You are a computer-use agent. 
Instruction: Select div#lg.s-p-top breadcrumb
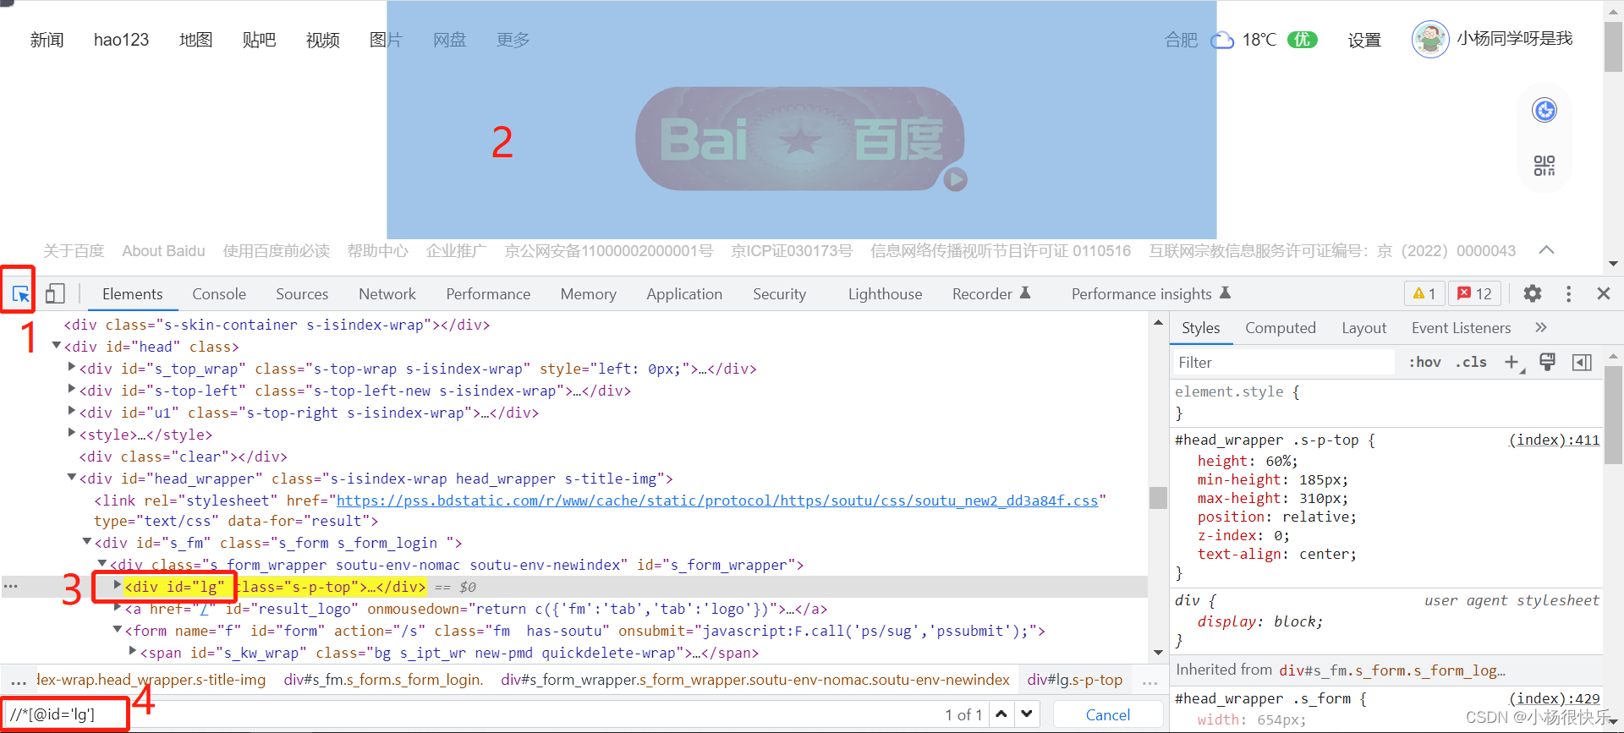(x=1074, y=680)
